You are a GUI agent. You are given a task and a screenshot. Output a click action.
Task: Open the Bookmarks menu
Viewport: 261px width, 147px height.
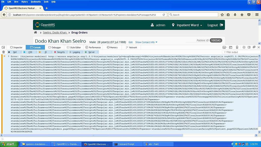pyautogui.click(x=36, y=2)
